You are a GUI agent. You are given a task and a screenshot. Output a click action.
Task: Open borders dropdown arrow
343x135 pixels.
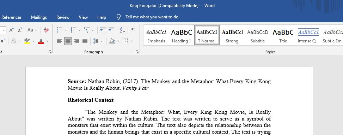click(132, 41)
